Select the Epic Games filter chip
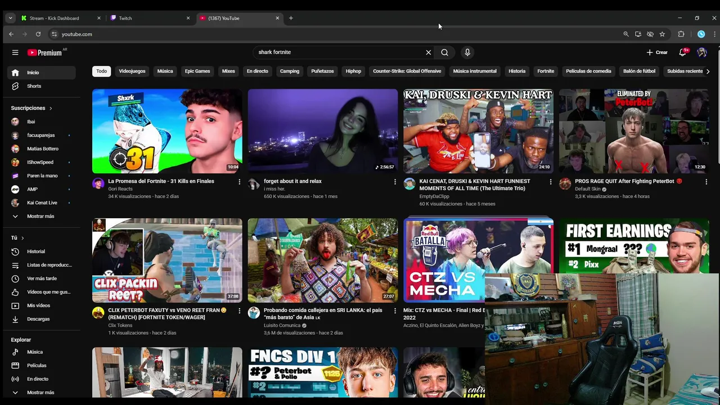 (x=197, y=71)
